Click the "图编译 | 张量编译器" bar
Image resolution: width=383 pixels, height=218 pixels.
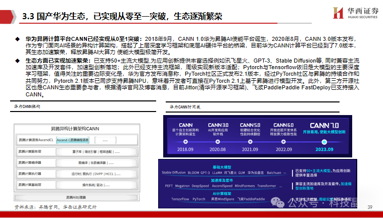[x=96, y=163]
